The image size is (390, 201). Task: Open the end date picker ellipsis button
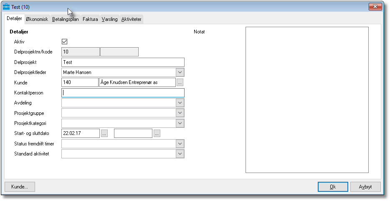(157, 133)
